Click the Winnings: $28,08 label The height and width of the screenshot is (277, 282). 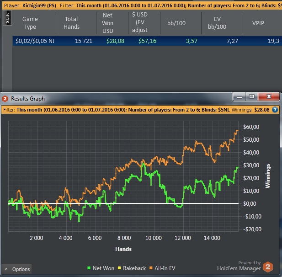[x=250, y=110]
